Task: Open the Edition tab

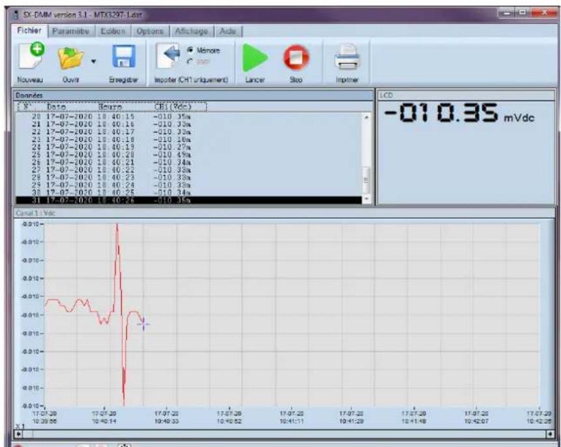Action: pos(113,31)
